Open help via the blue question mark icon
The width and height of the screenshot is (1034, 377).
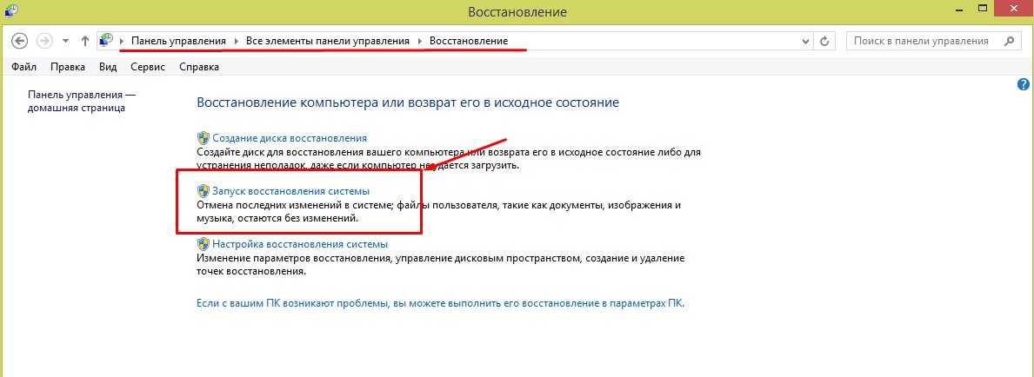[1023, 84]
